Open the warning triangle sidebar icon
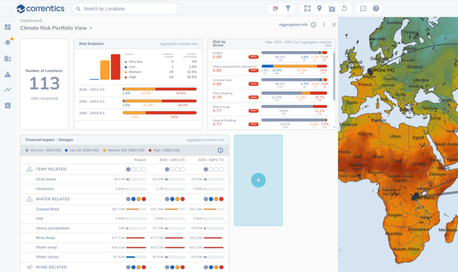 click(x=8, y=74)
